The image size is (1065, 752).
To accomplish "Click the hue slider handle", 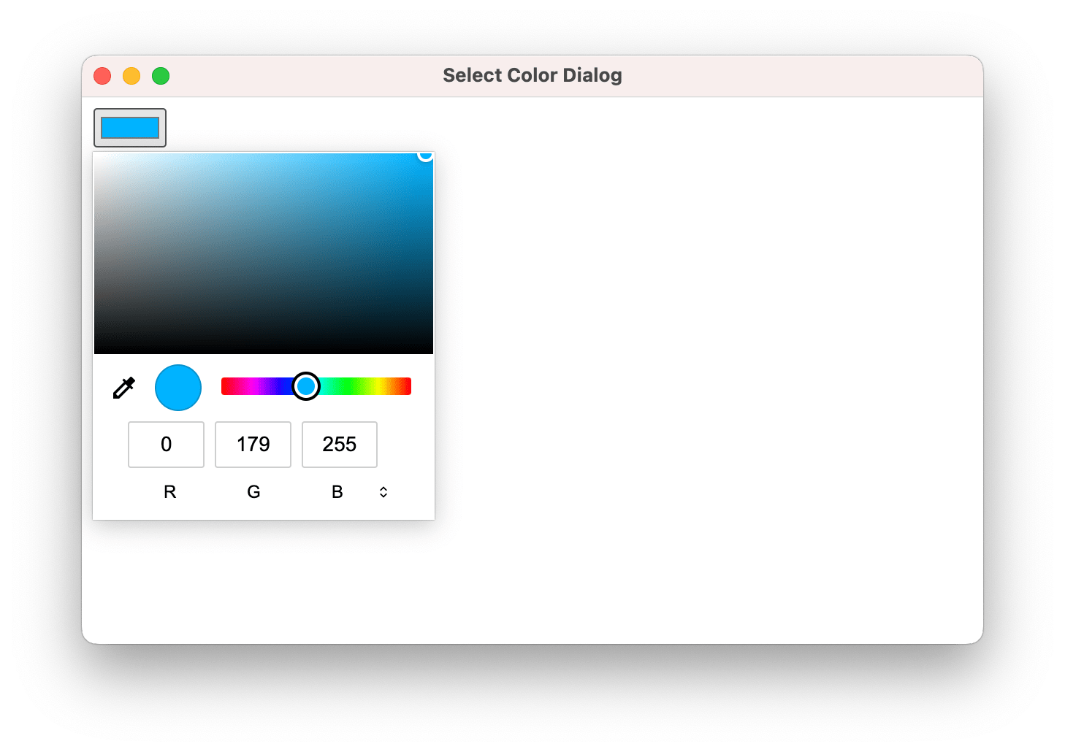I will [x=306, y=386].
